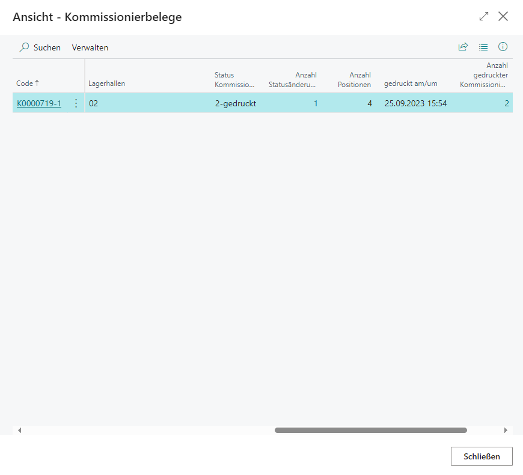This screenshot has width=523, height=475.
Task: Click gedruckt am/um column header
Action: click(411, 83)
